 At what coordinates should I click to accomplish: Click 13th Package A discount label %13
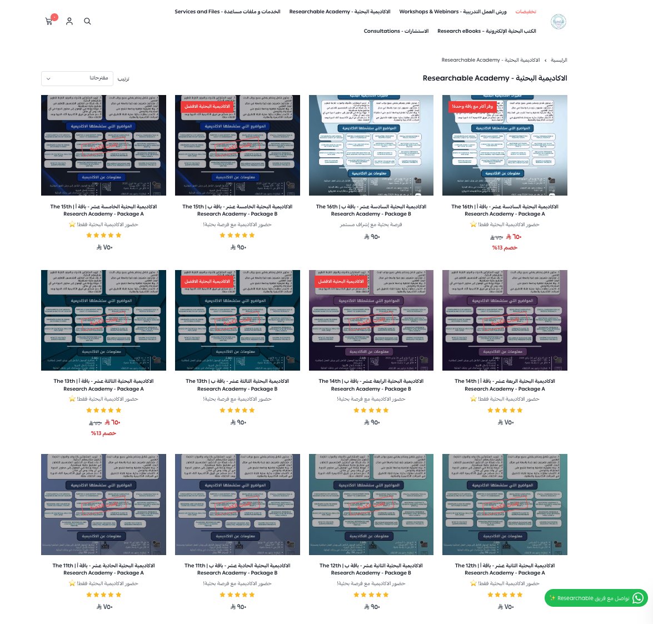(x=104, y=433)
